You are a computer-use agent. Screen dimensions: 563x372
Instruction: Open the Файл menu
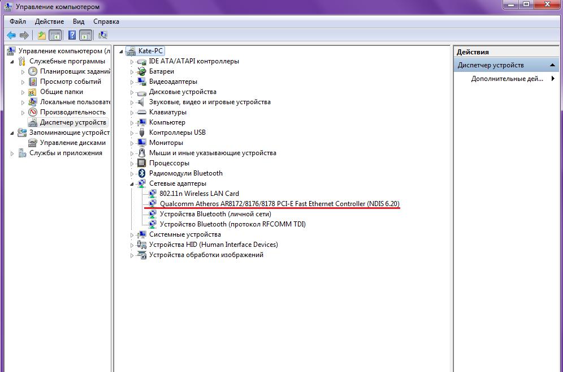tap(18, 22)
